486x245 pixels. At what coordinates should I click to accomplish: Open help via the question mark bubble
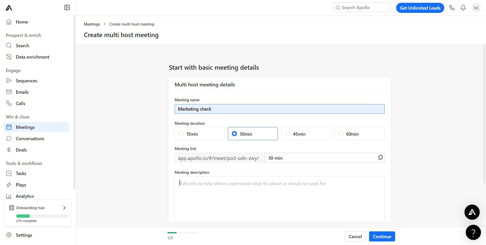pos(473,232)
